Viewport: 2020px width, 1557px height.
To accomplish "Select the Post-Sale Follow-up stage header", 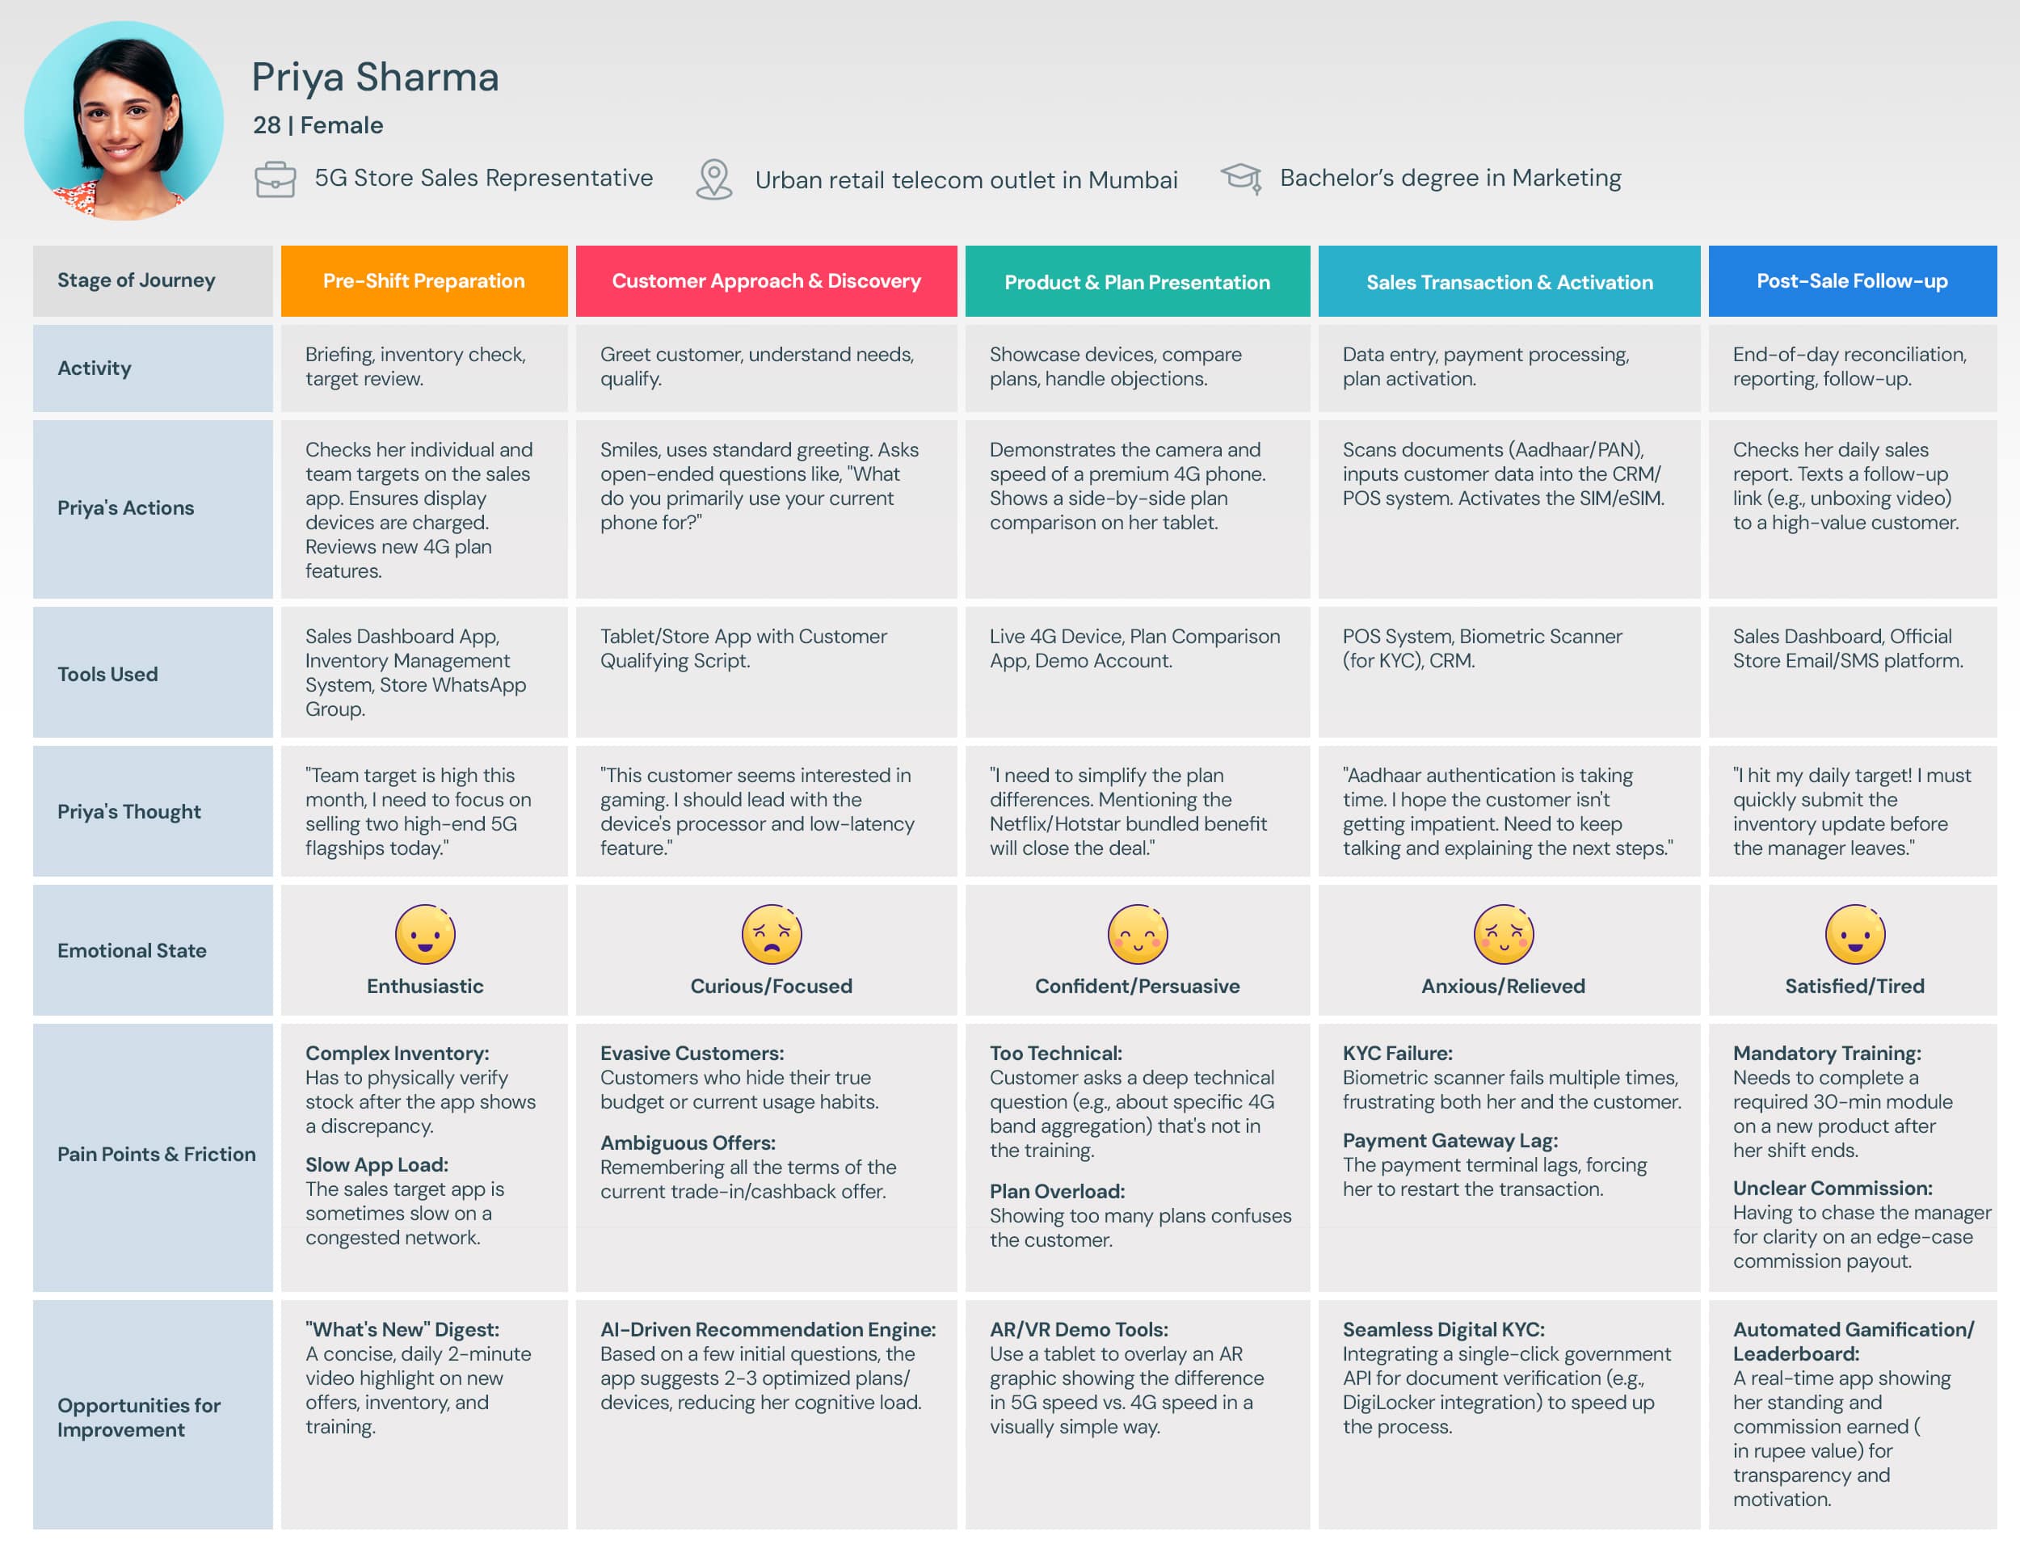I will (1852, 281).
